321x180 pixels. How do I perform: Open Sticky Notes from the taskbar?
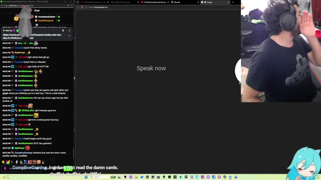pyautogui.click(x=153, y=177)
